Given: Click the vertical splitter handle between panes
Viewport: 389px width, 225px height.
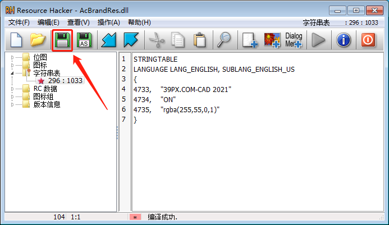Looking at the screenshot, I should click(117, 132).
